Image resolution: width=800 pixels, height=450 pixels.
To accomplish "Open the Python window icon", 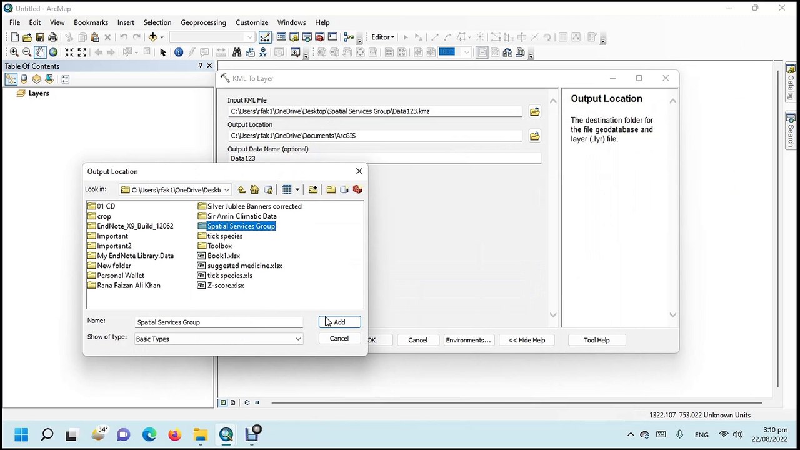I will pos(332,37).
